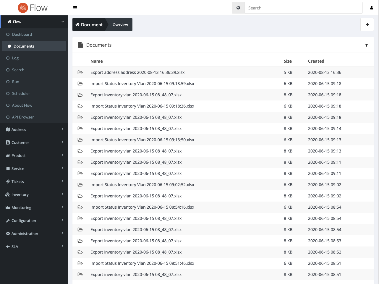This screenshot has width=379, height=284.
Task: Click folder icon for Import Status 09:18:59 file
Action: (x=80, y=84)
